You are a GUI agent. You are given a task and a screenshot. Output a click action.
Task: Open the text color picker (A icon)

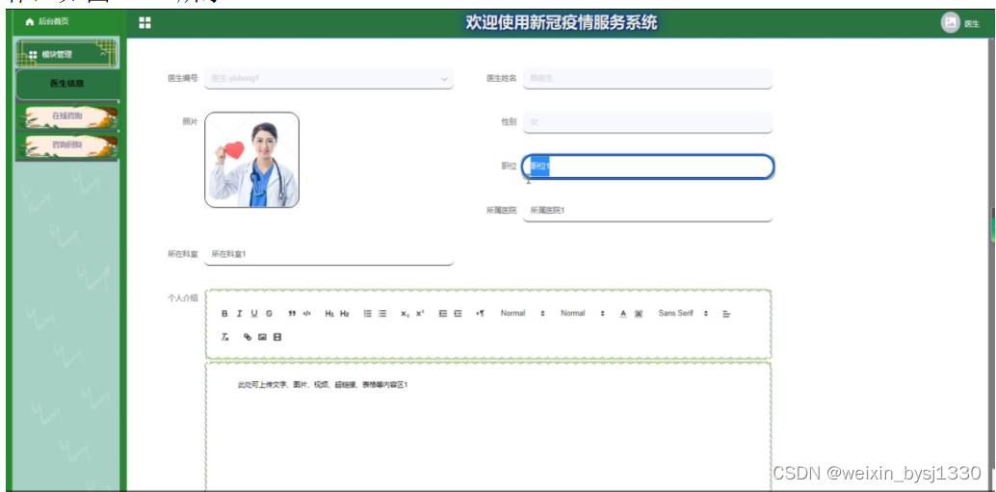623,314
